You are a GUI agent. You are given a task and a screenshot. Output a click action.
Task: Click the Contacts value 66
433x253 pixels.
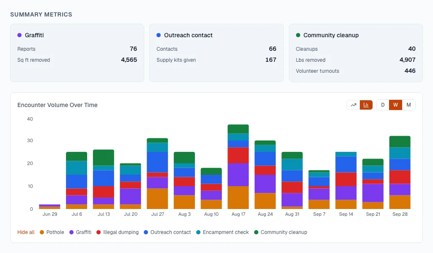273,49
